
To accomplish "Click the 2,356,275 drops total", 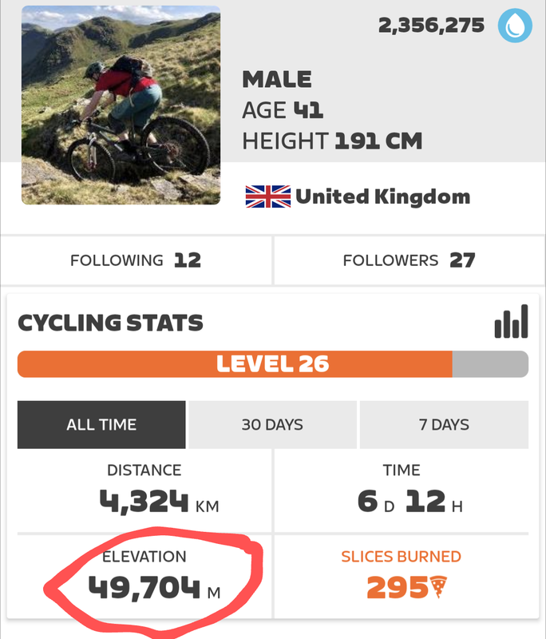I will point(431,26).
